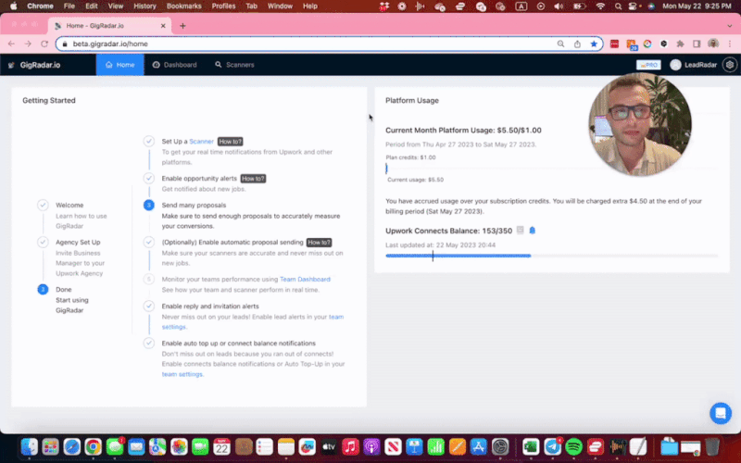
Task: Expand the tab search chevron
Action: click(730, 26)
